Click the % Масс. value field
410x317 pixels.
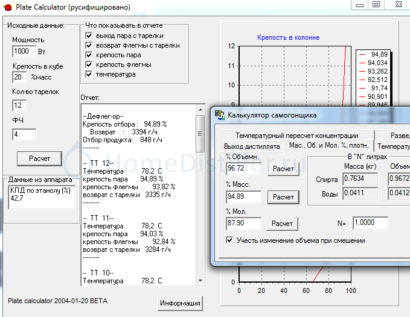243,196
